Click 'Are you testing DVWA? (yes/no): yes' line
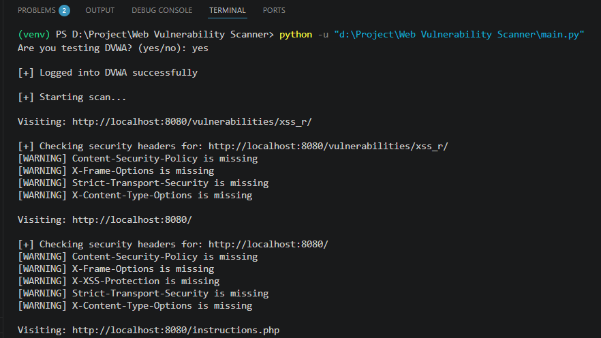The width and height of the screenshot is (601, 338). point(112,48)
